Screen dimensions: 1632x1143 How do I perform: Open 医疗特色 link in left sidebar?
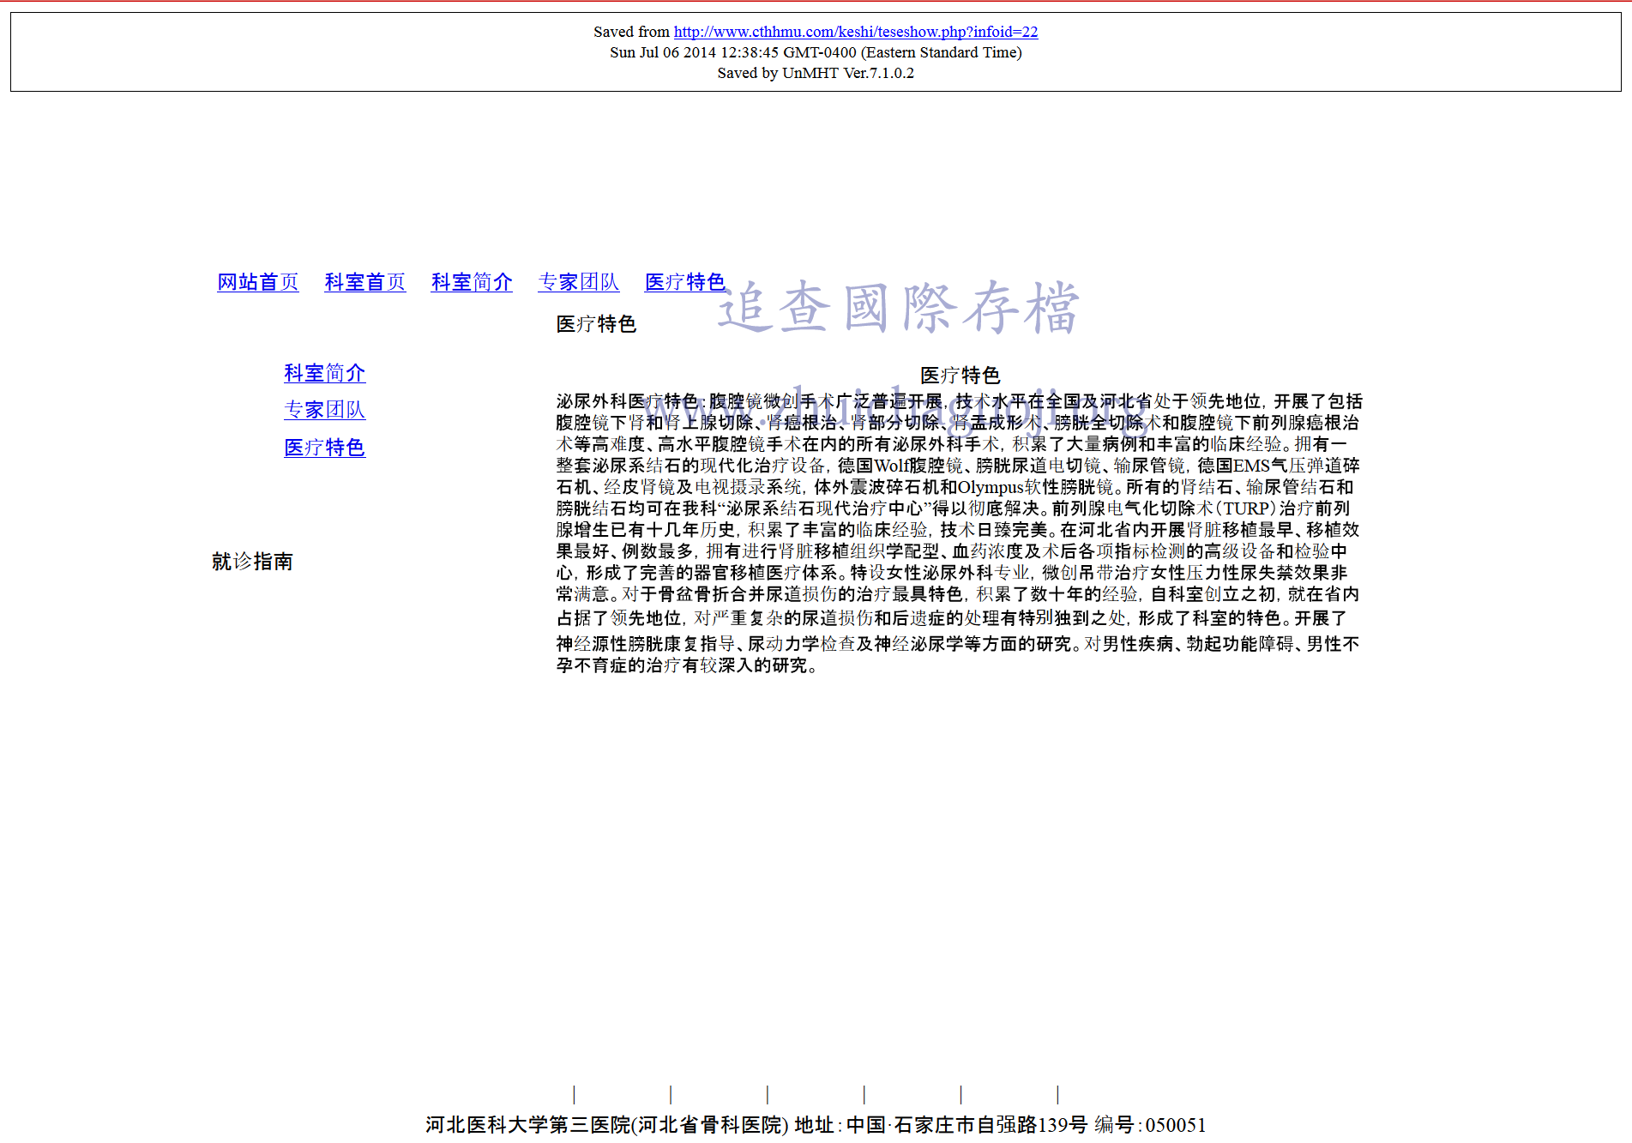[x=325, y=448]
